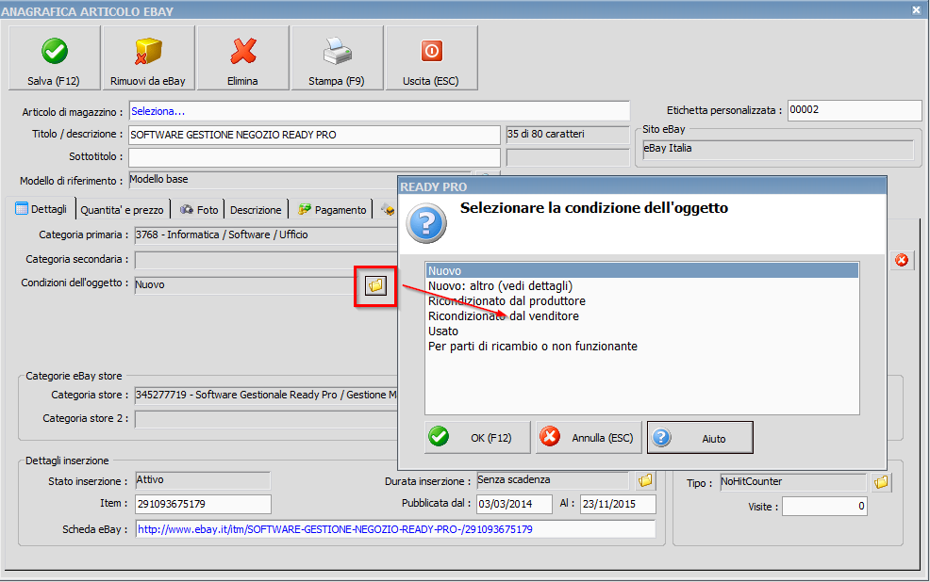Viewport: 930px width, 582px height.
Task: Select 'Ricondizionato dal venditore' condition
Action: click(641, 316)
